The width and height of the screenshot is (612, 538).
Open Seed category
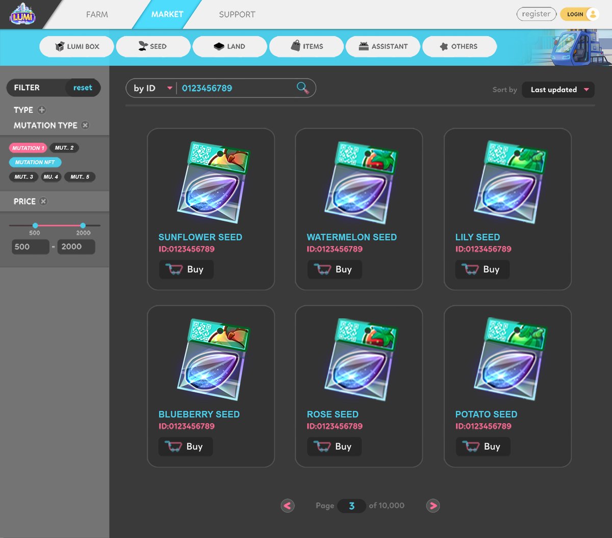(153, 46)
